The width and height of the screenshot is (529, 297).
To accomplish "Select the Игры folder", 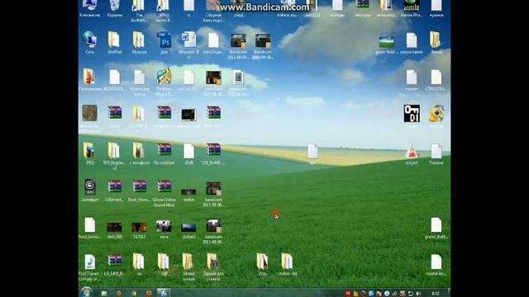I will [x=262, y=262].
